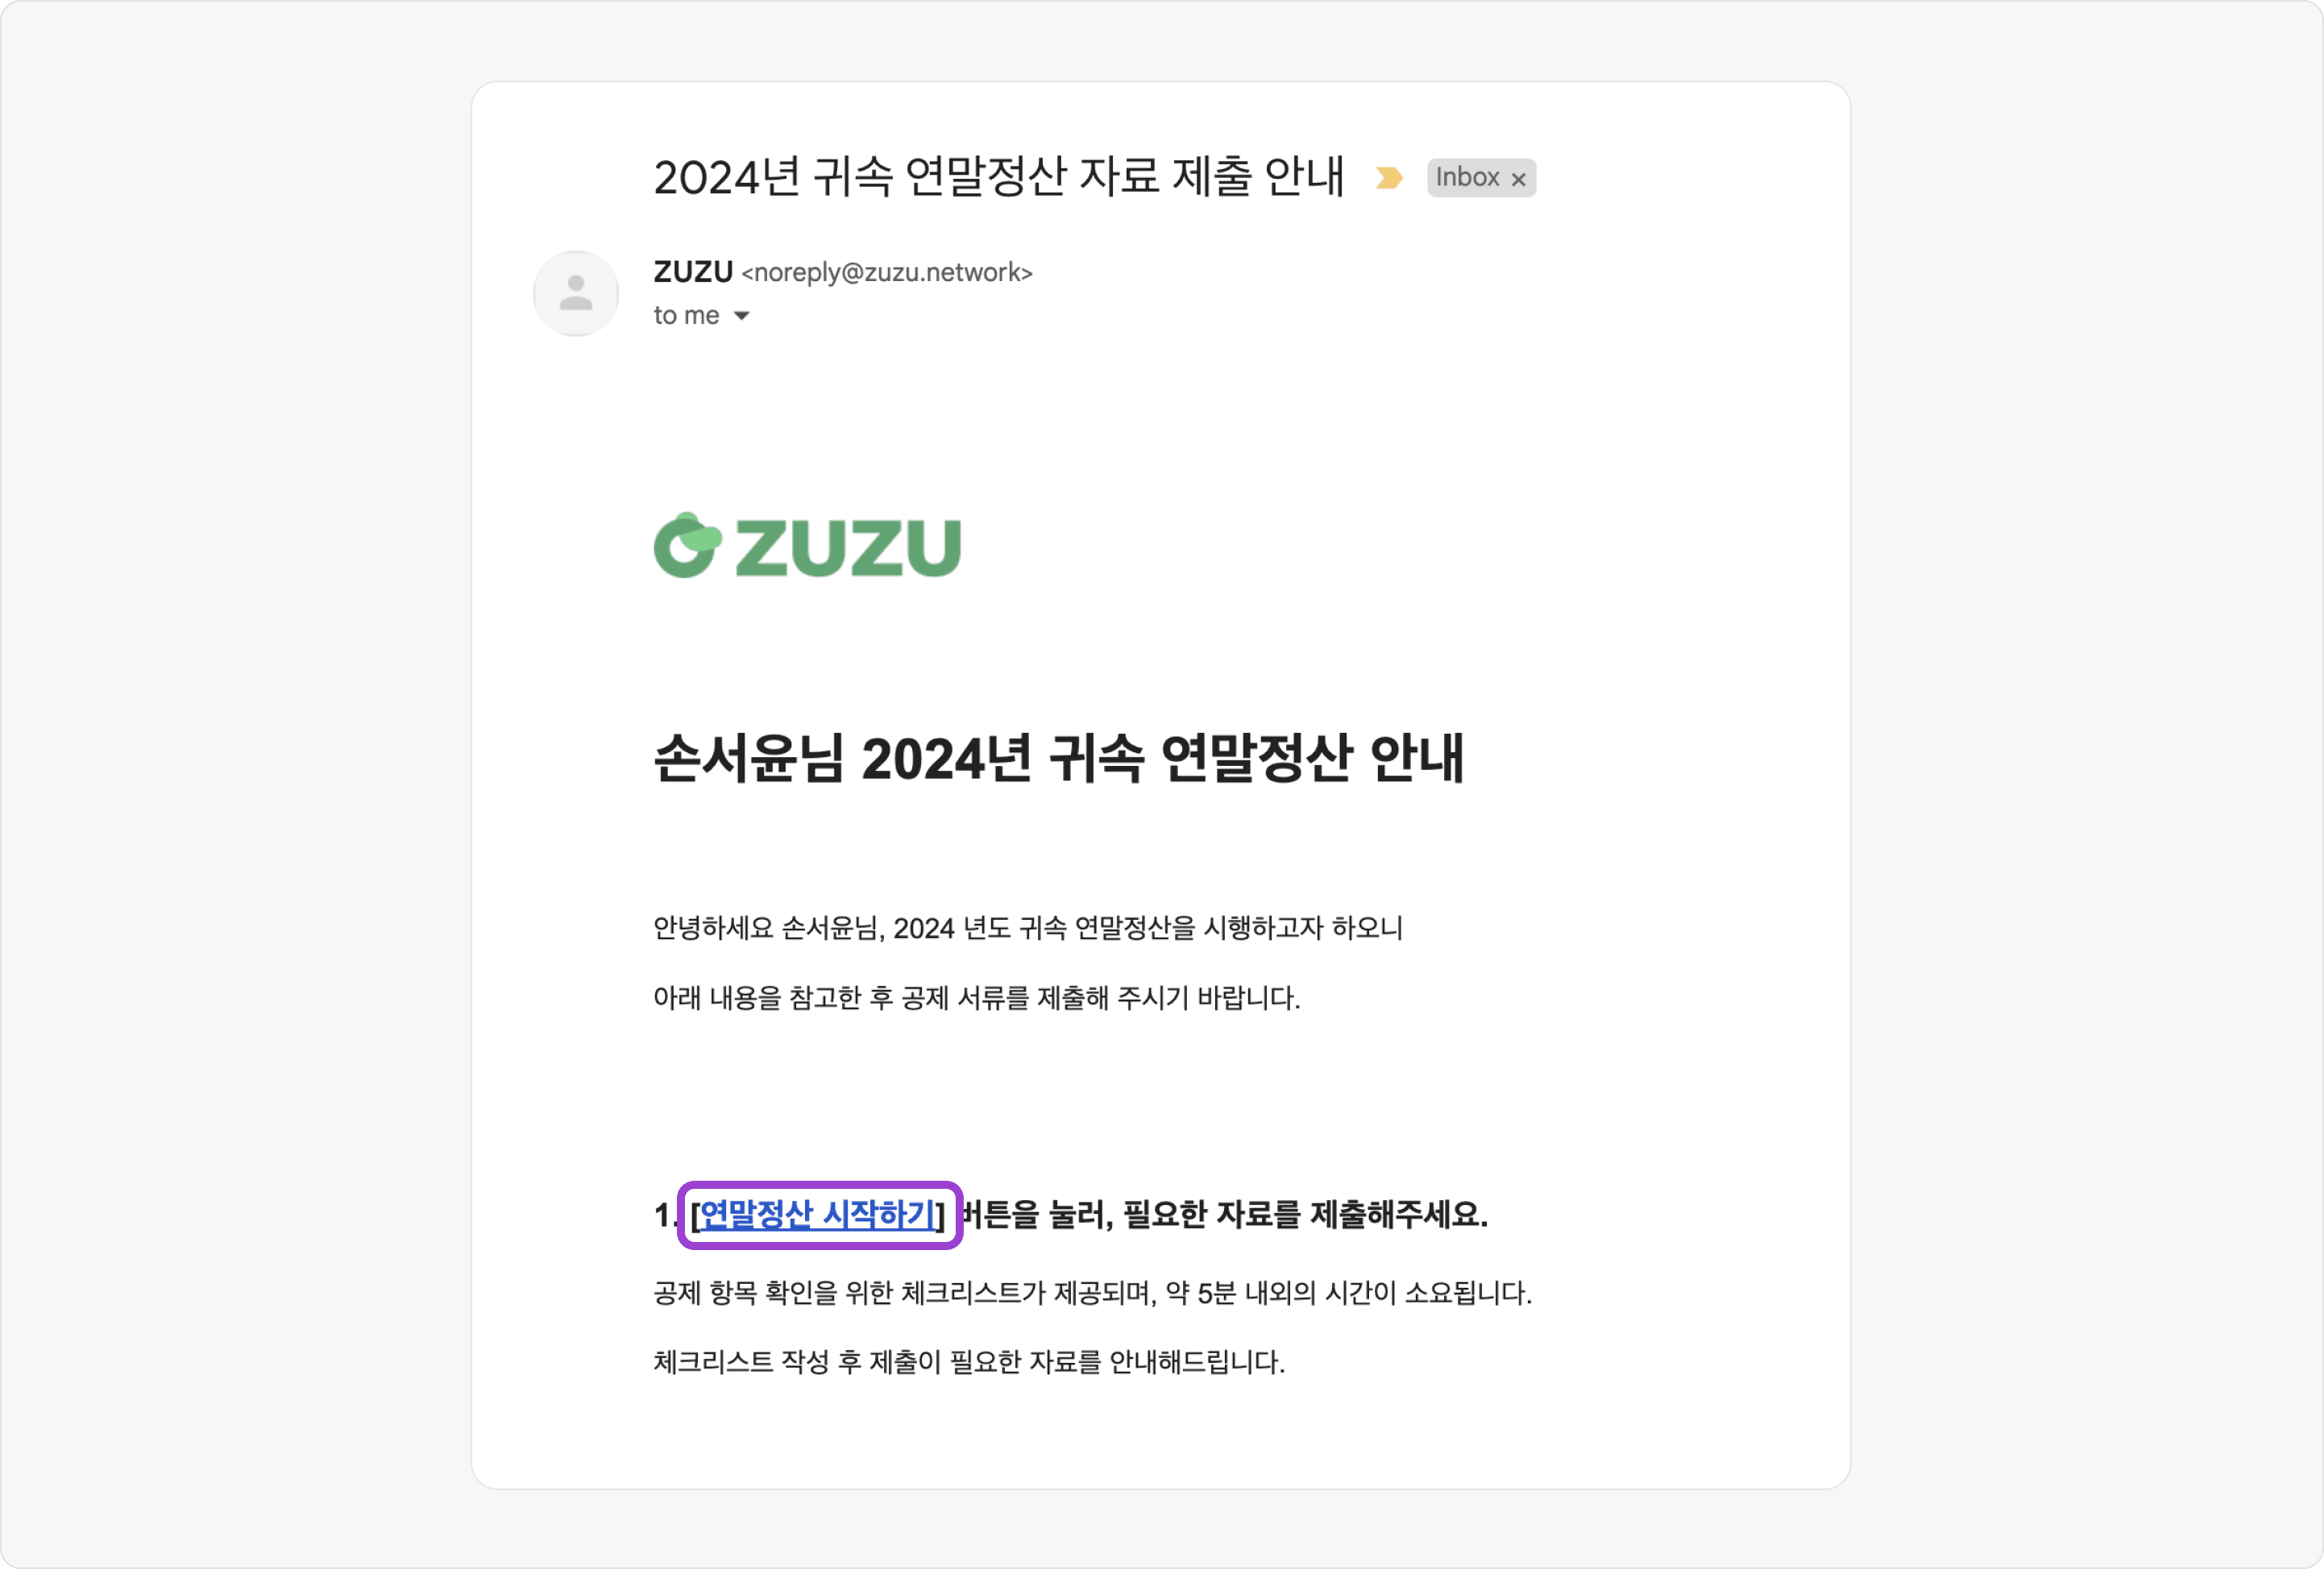The height and width of the screenshot is (1569, 2324).
Task: Click the heading 손서윤님 2024년 귀속 연말정산 안내
Action: 1058,757
